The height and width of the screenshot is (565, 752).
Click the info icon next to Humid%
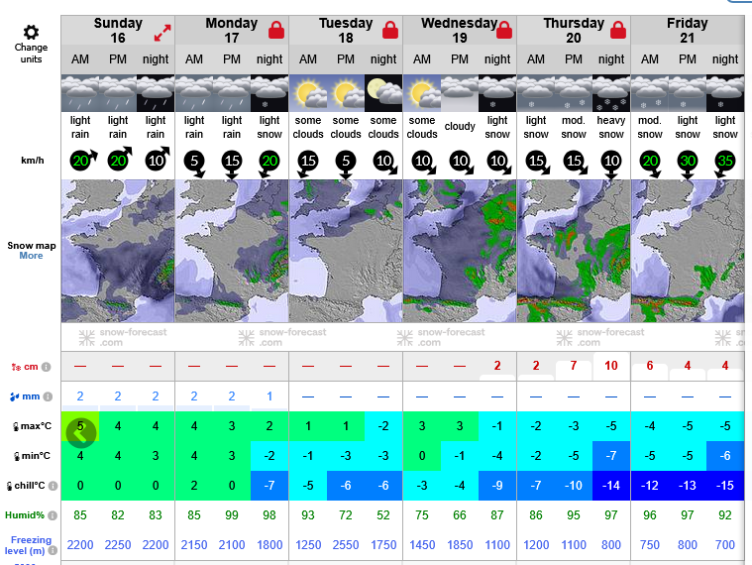[x=53, y=515]
